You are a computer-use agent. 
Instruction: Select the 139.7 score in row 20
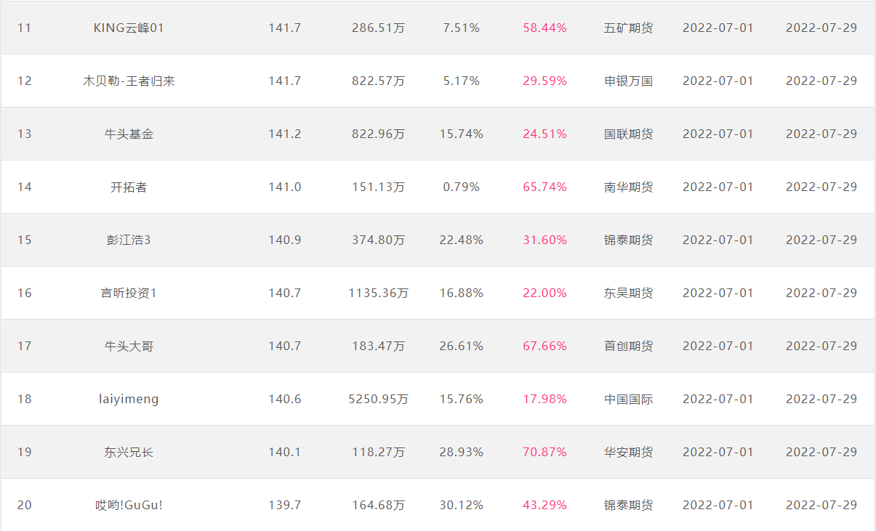pyautogui.click(x=284, y=505)
